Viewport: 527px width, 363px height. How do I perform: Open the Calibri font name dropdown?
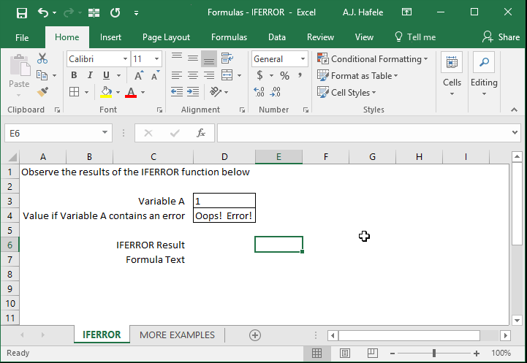tap(125, 58)
